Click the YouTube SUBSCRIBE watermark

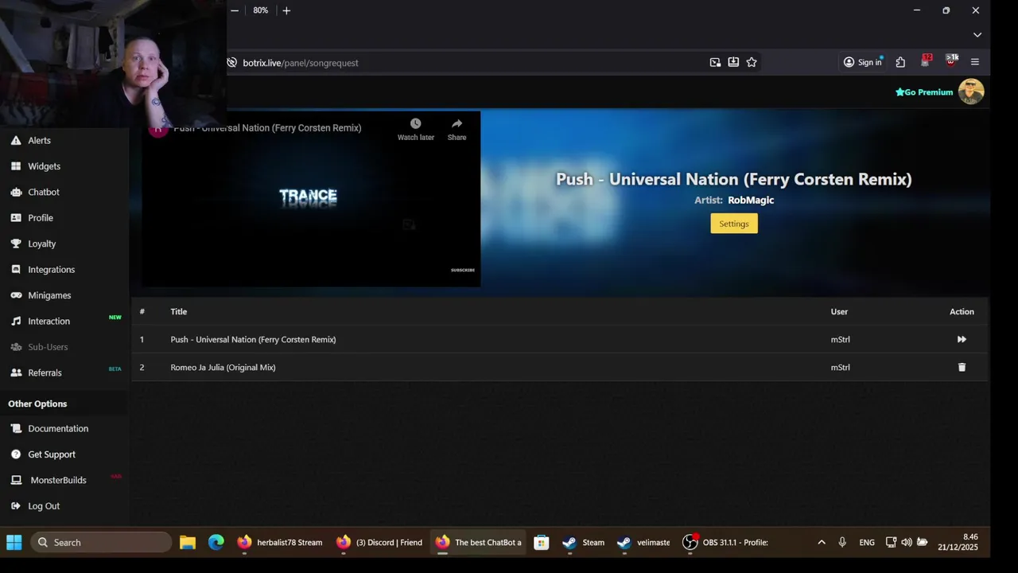coord(463,270)
